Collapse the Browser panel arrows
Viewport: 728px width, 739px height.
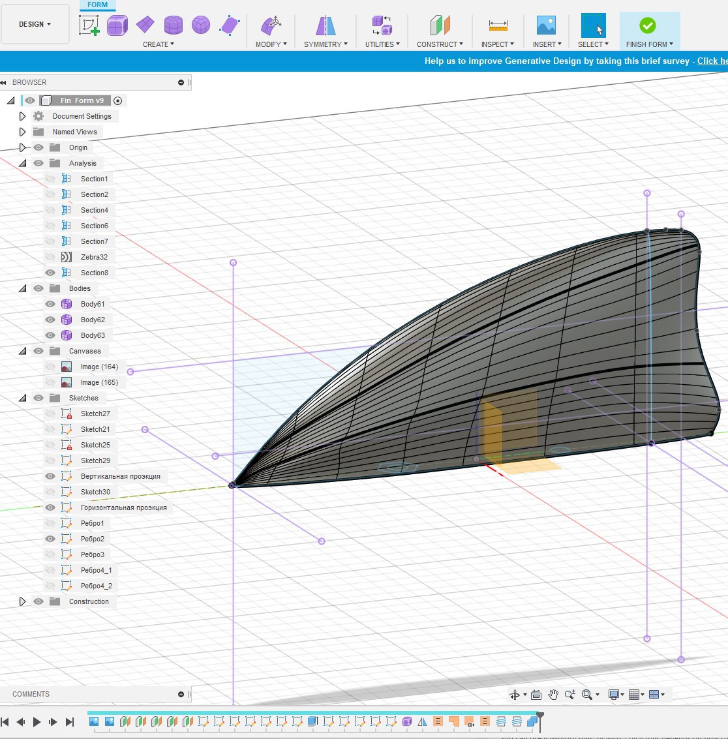click(3, 82)
